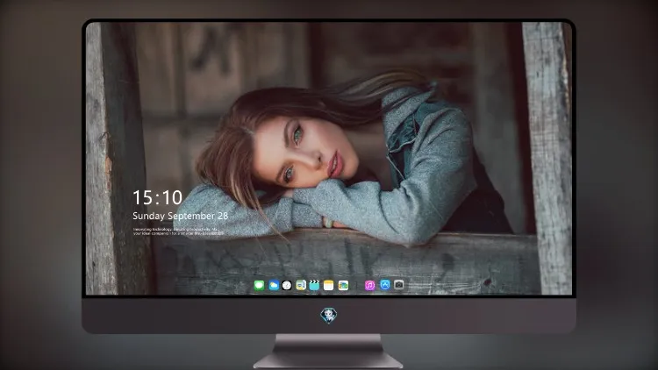This screenshot has height=370, width=658.
Task: Open the blue App Store icon
Action: (x=385, y=285)
